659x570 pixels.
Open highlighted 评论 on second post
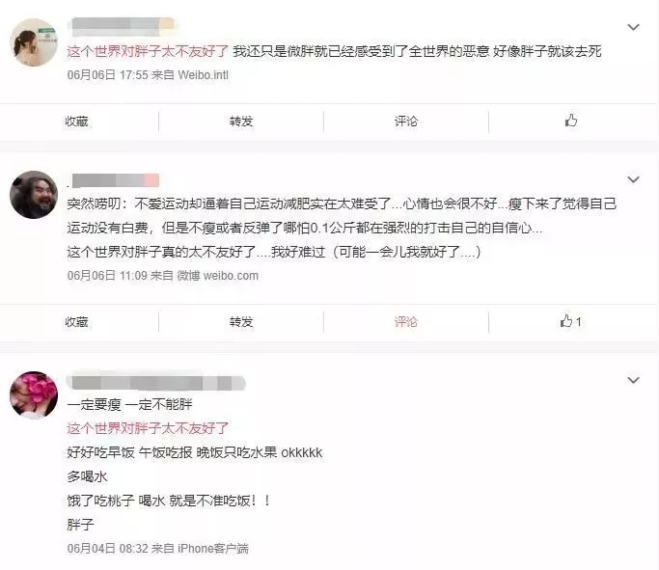(x=406, y=322)
